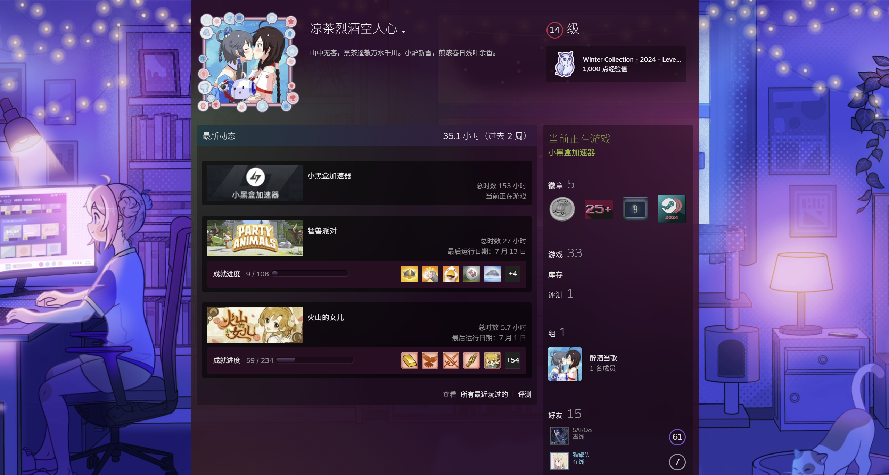Image resolution: width=889 pixels, height=475 pixels.
Task: Open the 火山的女儿 game title
Action: coord(326,318)
